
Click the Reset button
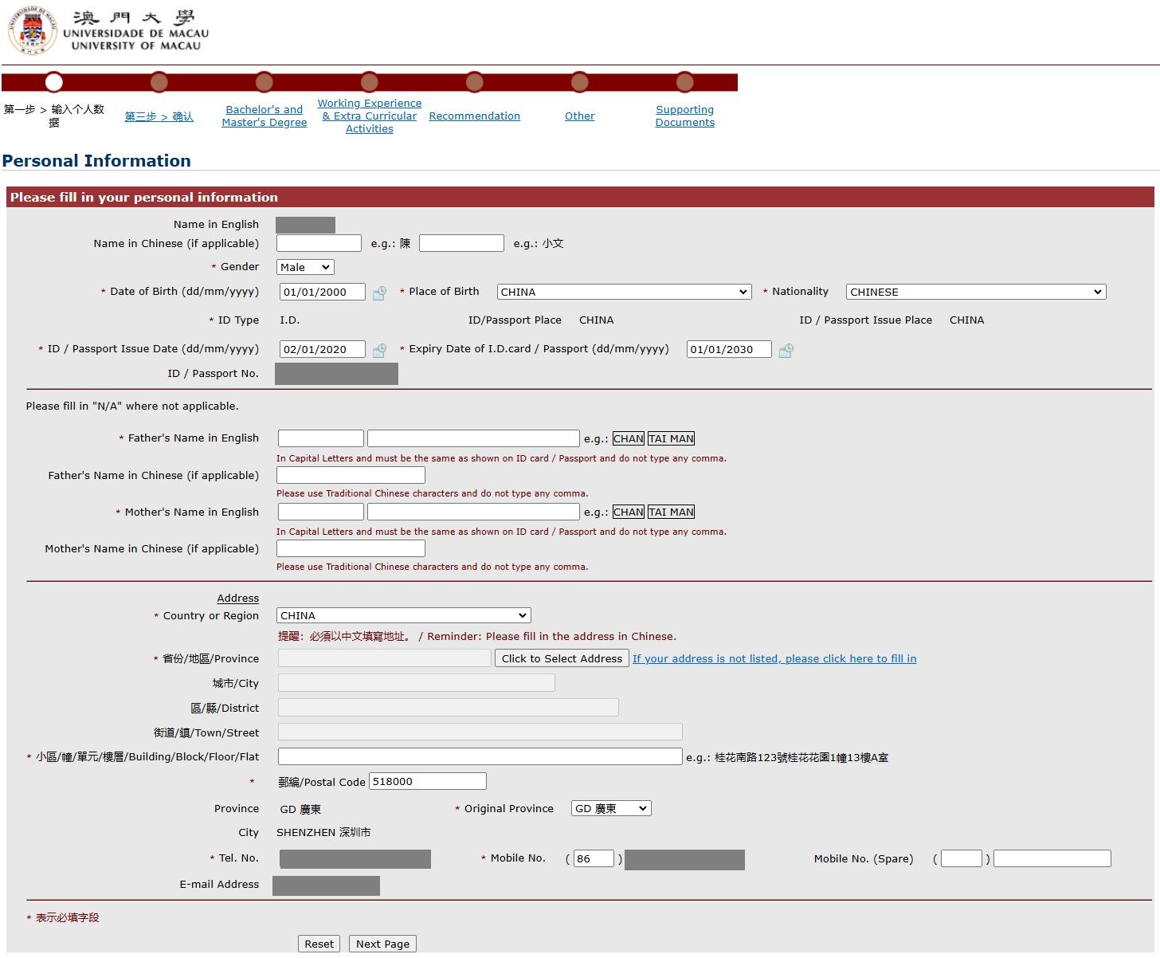tap(319, 944)
